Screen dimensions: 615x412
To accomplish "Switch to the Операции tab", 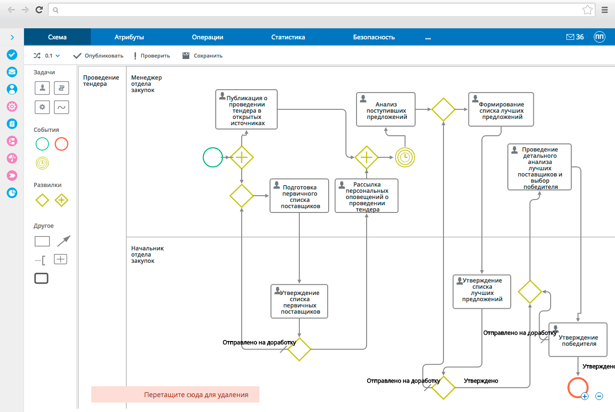I will tap(208, 37).
